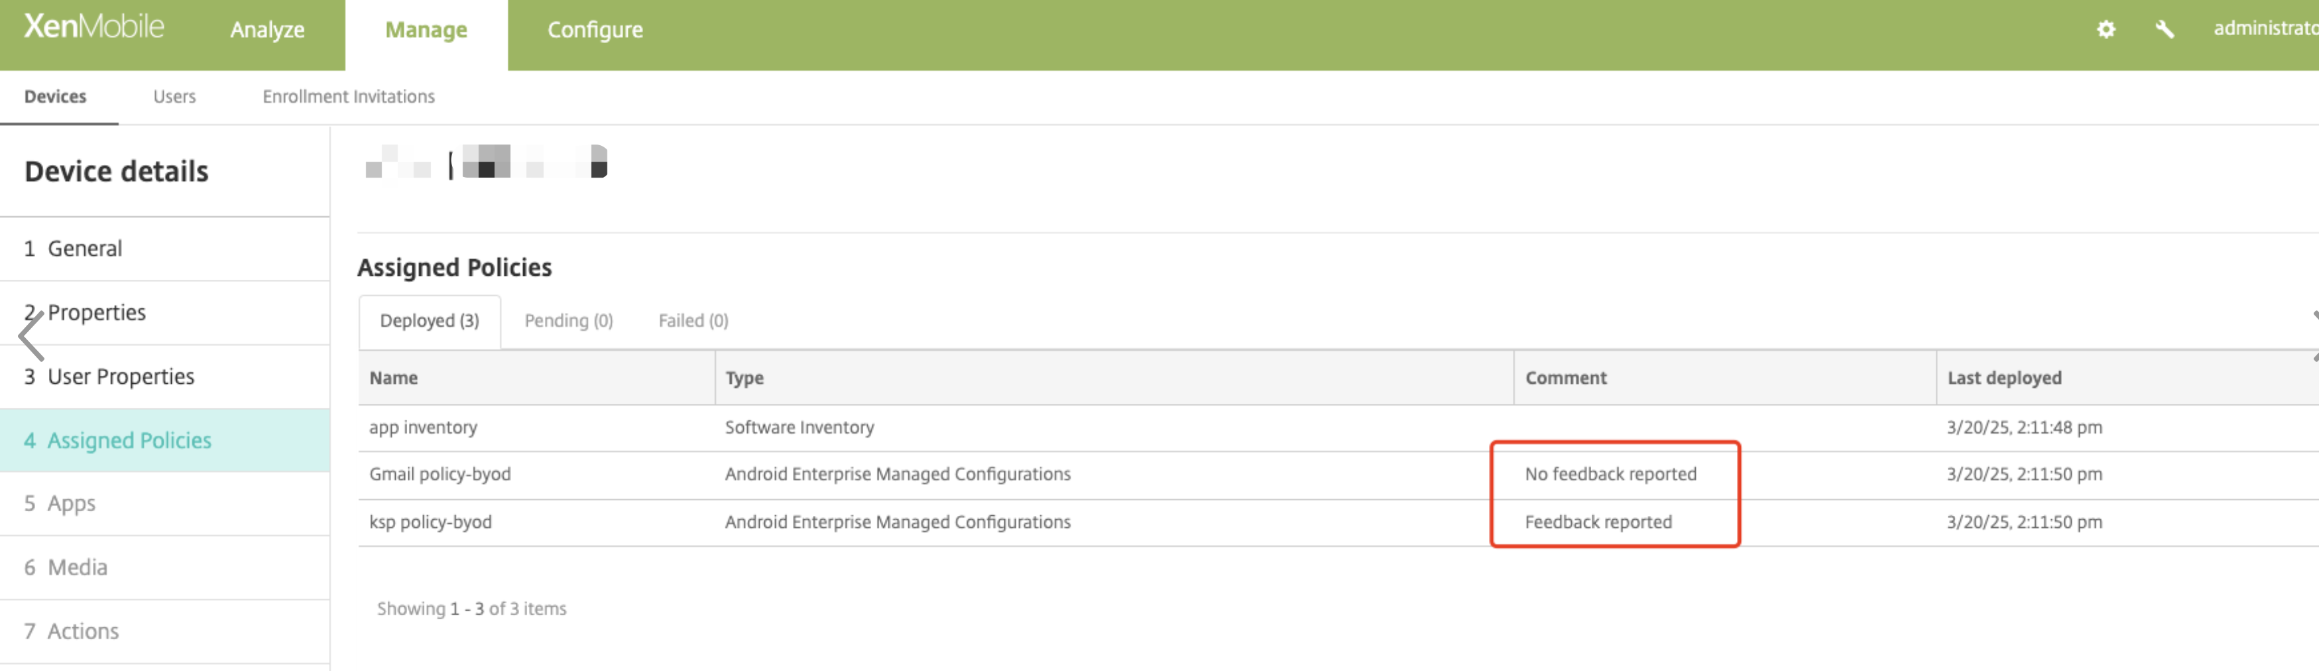Screen dimensions: 2319x671
Task: Click the wrench support icon
Action: pos(2164,30)
